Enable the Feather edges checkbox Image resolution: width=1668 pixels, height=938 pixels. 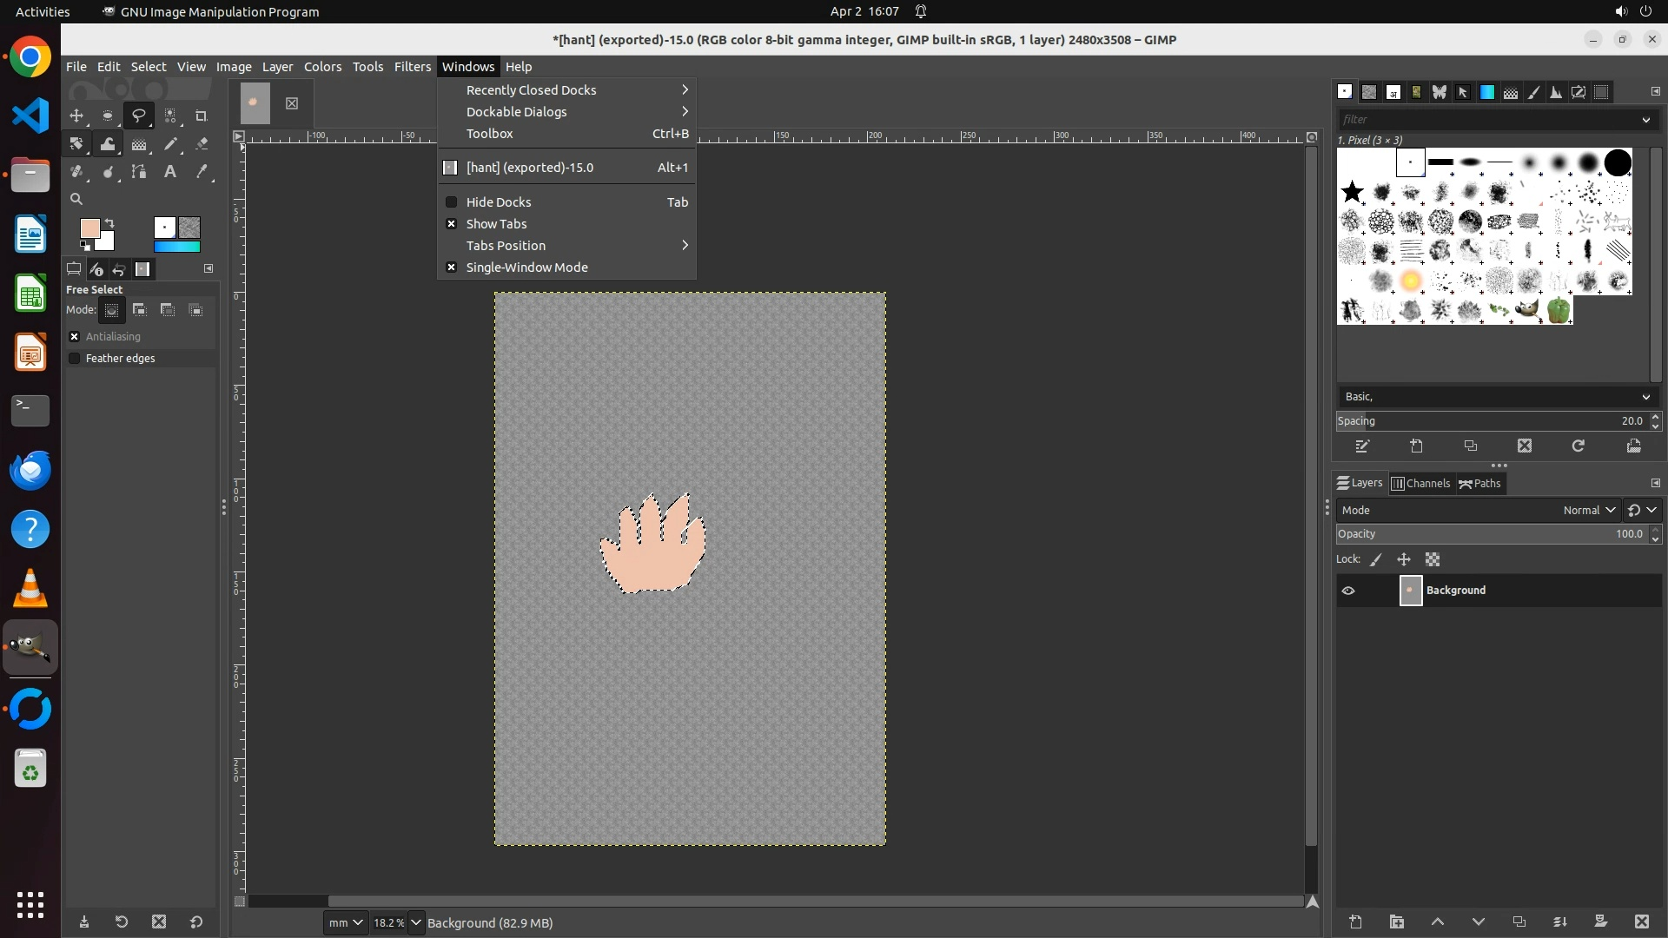point(75,358)
